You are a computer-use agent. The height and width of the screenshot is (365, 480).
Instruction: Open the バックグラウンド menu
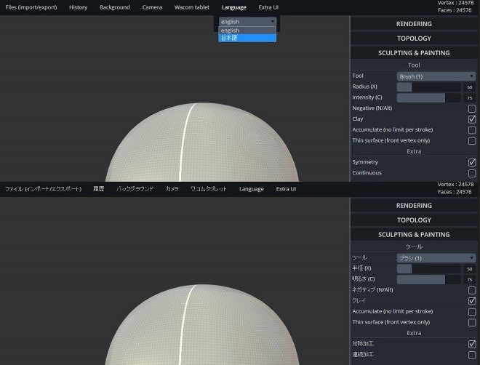135,189
